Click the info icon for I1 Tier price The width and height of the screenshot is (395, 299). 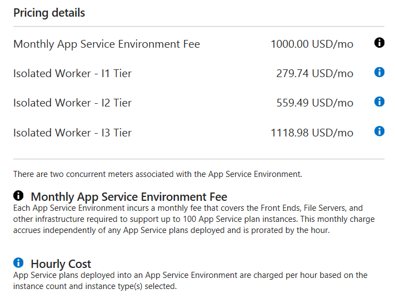(x=379, y=72)
